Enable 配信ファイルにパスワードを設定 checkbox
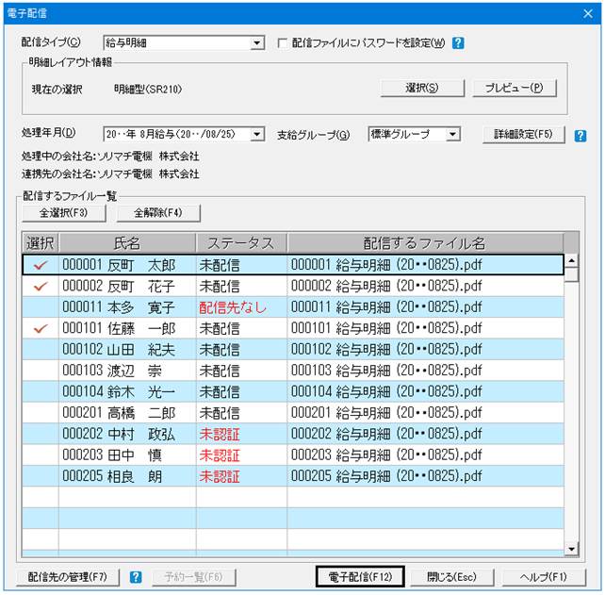 (283, 42)
